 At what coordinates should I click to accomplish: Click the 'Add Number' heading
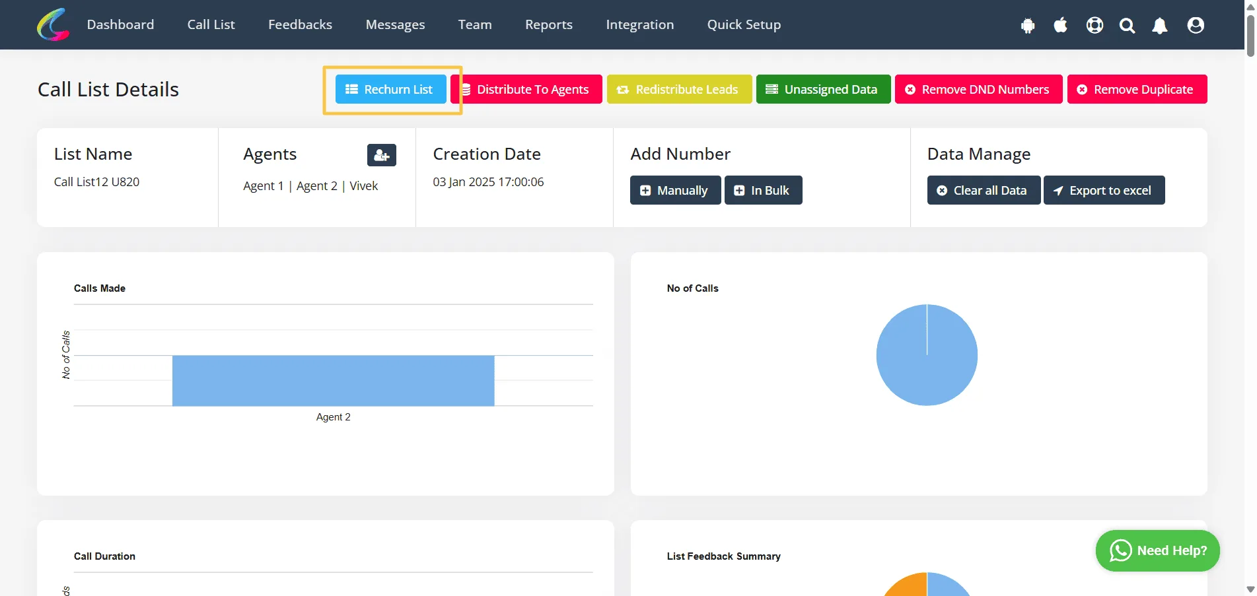[x=680, y=154]
